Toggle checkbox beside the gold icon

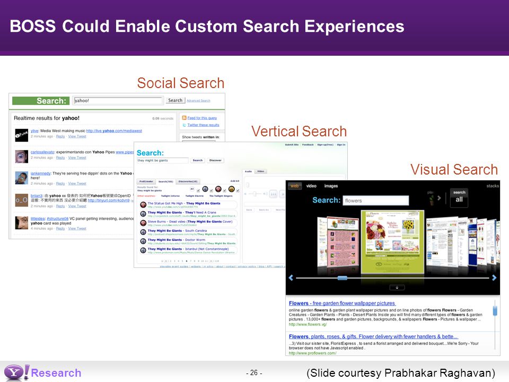coord(238,190)
